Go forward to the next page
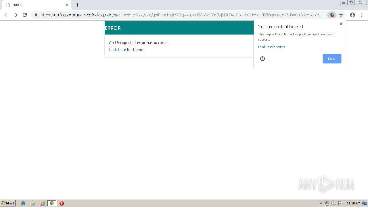The image size is (368, 207). (16, 15)
